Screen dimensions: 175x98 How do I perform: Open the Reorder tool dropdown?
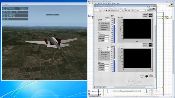(133, 10)
